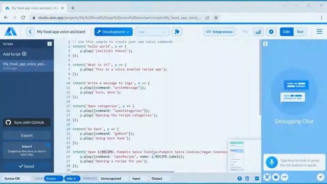Image resolution: width=327 pixels, height=184 pixels.
Task: Click the eye visual state icon
Action: 276,177
